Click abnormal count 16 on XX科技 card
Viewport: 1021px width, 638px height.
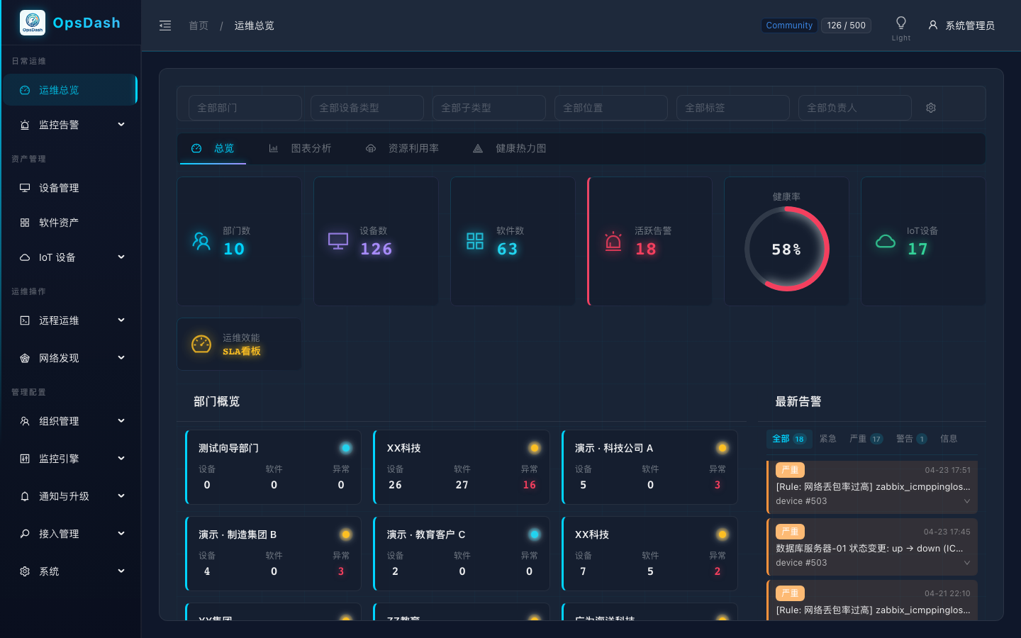[x=530, y=485]
